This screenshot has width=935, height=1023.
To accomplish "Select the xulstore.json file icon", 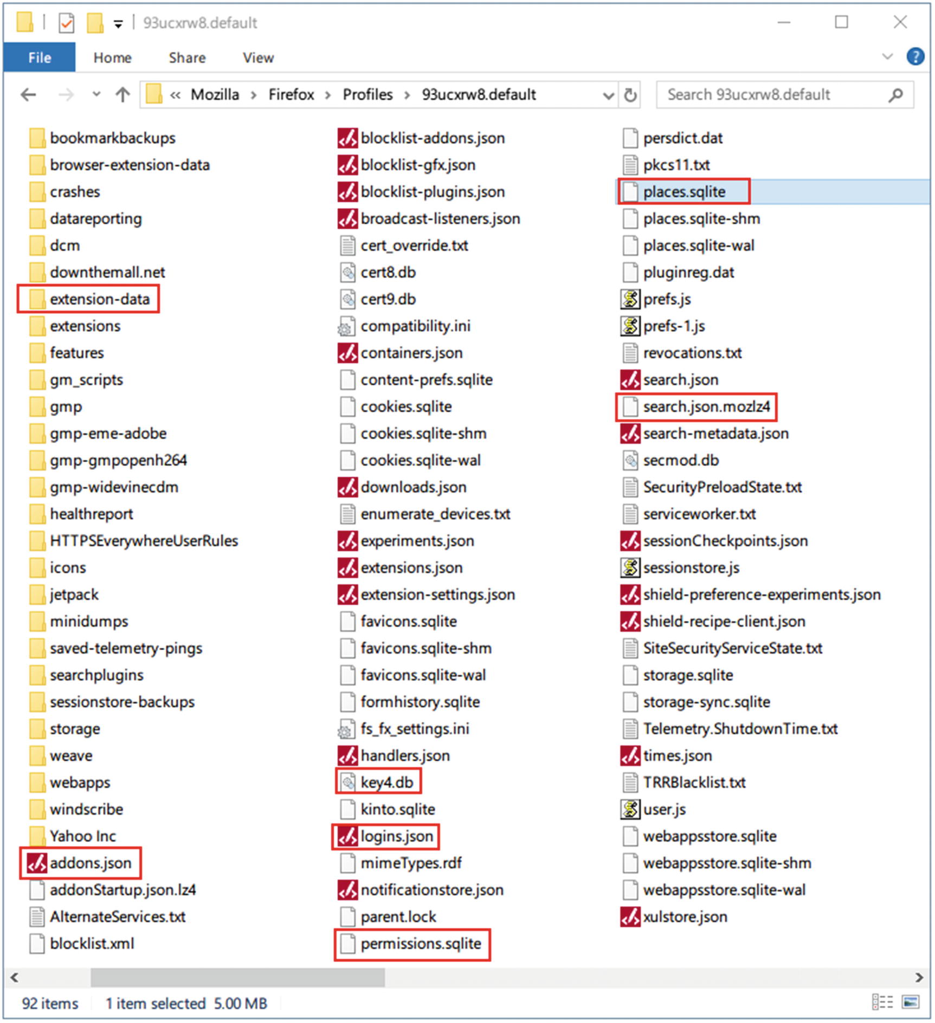I will (x=630, y=917).
